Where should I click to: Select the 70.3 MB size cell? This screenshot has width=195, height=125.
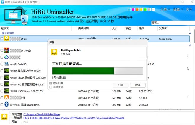click(116, 105)
